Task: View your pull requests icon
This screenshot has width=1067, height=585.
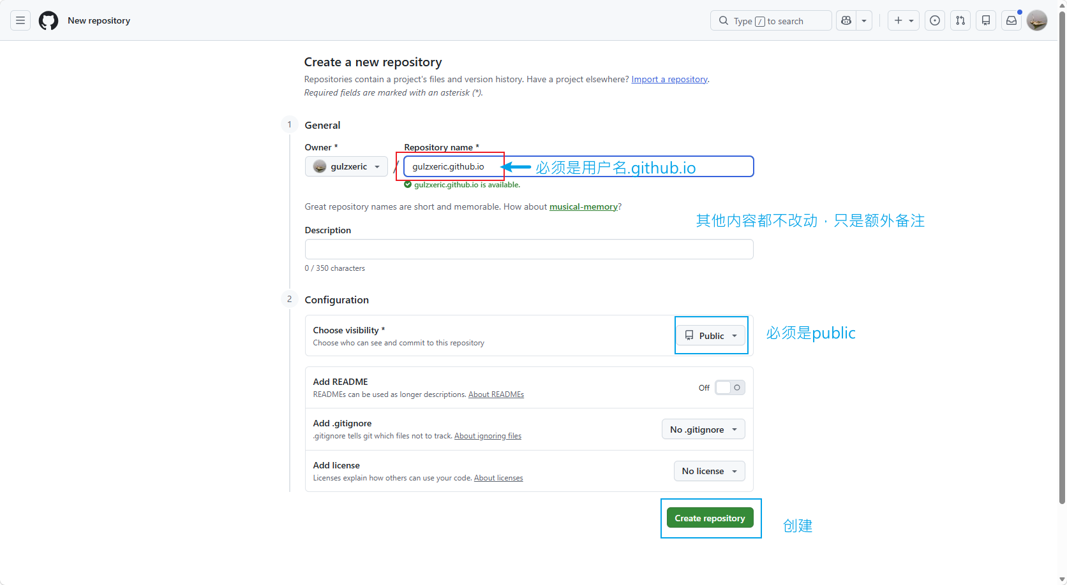Action: 960,20
